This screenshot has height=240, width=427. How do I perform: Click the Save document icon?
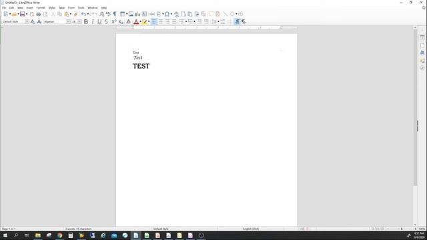pyautogui.click(x=22, y=14)
